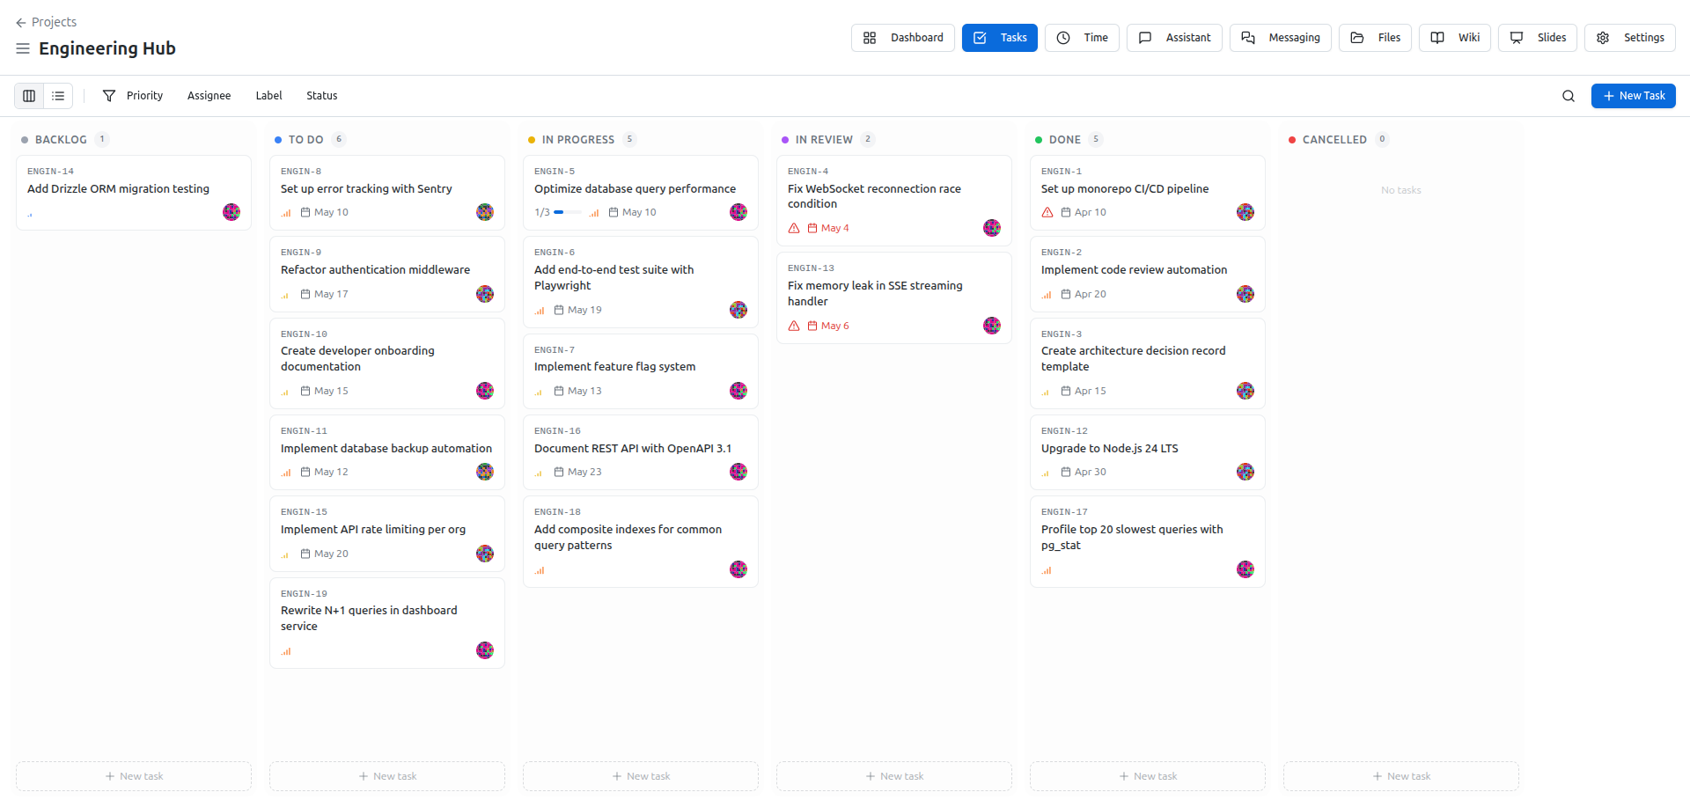Image resolution: width=1690 pixels, height=807 pixels.
Task: Click the search magnifier icon
Action: [1569, 96]
